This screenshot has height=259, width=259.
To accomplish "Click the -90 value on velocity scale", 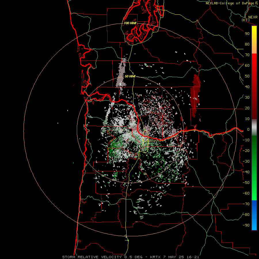I will 246,225.
